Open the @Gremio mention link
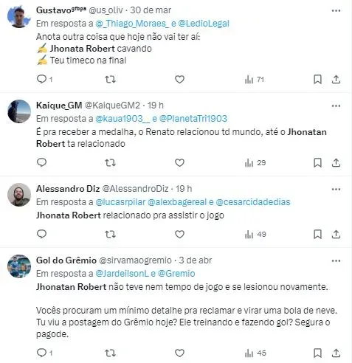Image resolution: width=352 pixels, height=363 pixels. (x=176, y=273)
